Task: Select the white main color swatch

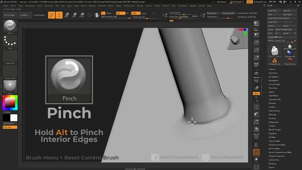Action: point(14,118)
